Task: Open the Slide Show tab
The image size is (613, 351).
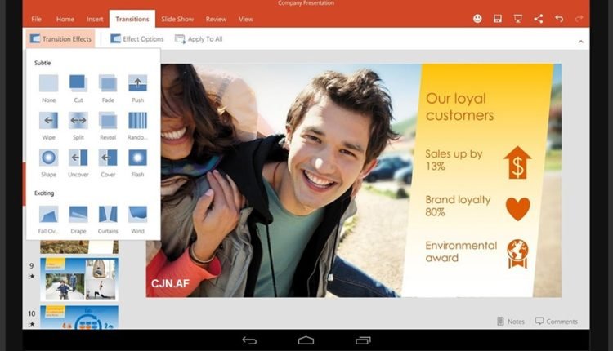Action: [177, 19]
